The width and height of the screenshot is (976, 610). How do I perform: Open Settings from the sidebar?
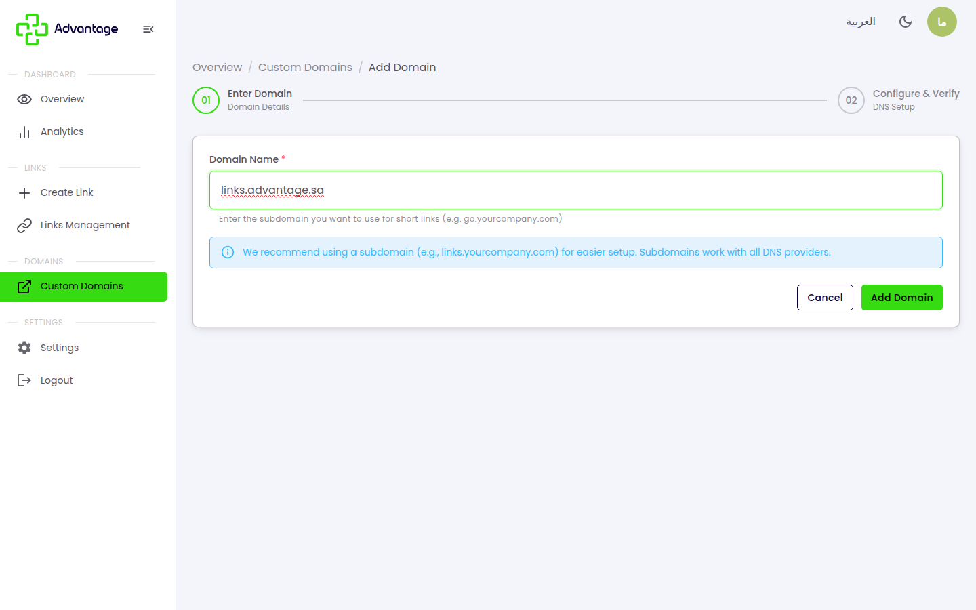pos(83,348)
